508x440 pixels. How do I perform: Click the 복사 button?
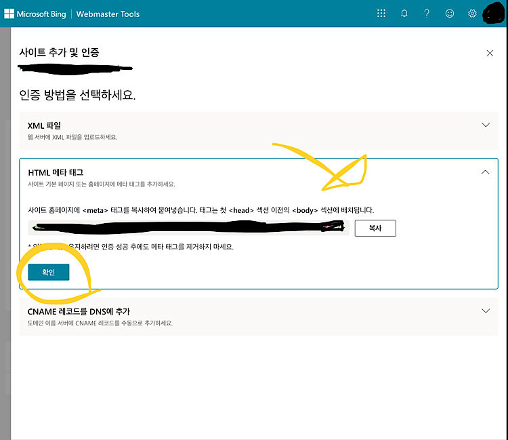(x=375, y=228)
